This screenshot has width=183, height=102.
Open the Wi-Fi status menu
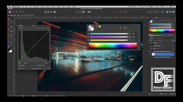tap(140, 7)
